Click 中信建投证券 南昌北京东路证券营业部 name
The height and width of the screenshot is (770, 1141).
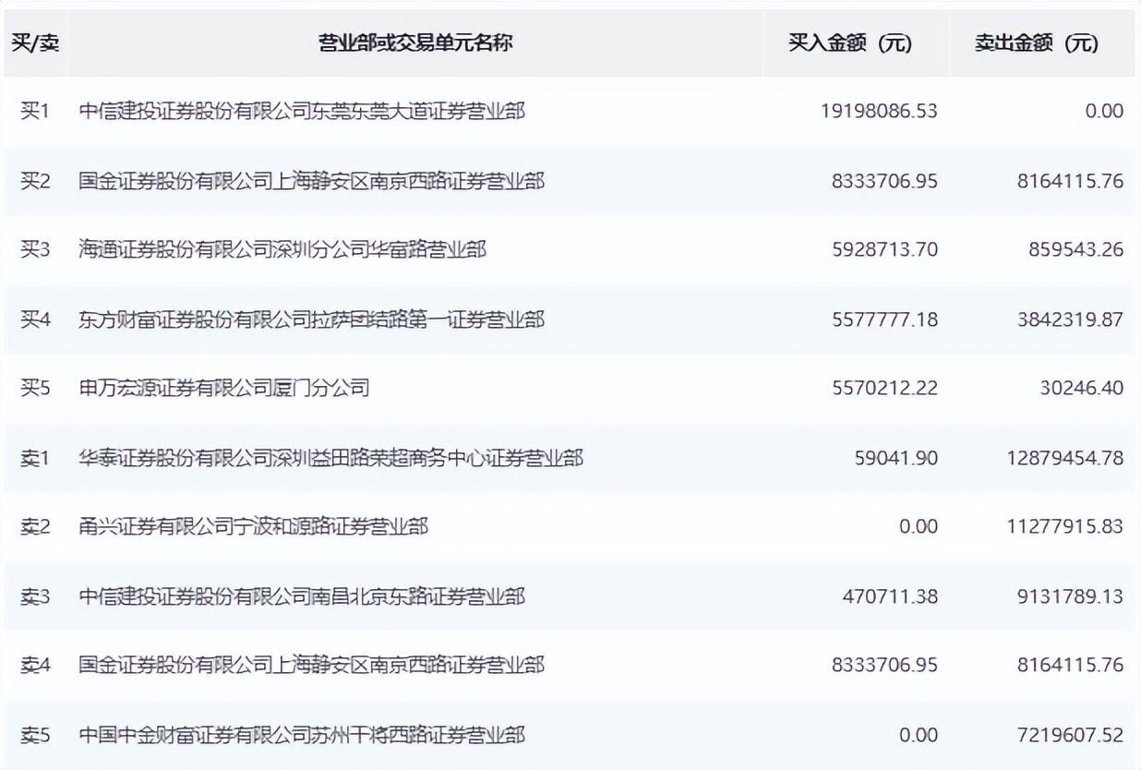tap(302, 596)
